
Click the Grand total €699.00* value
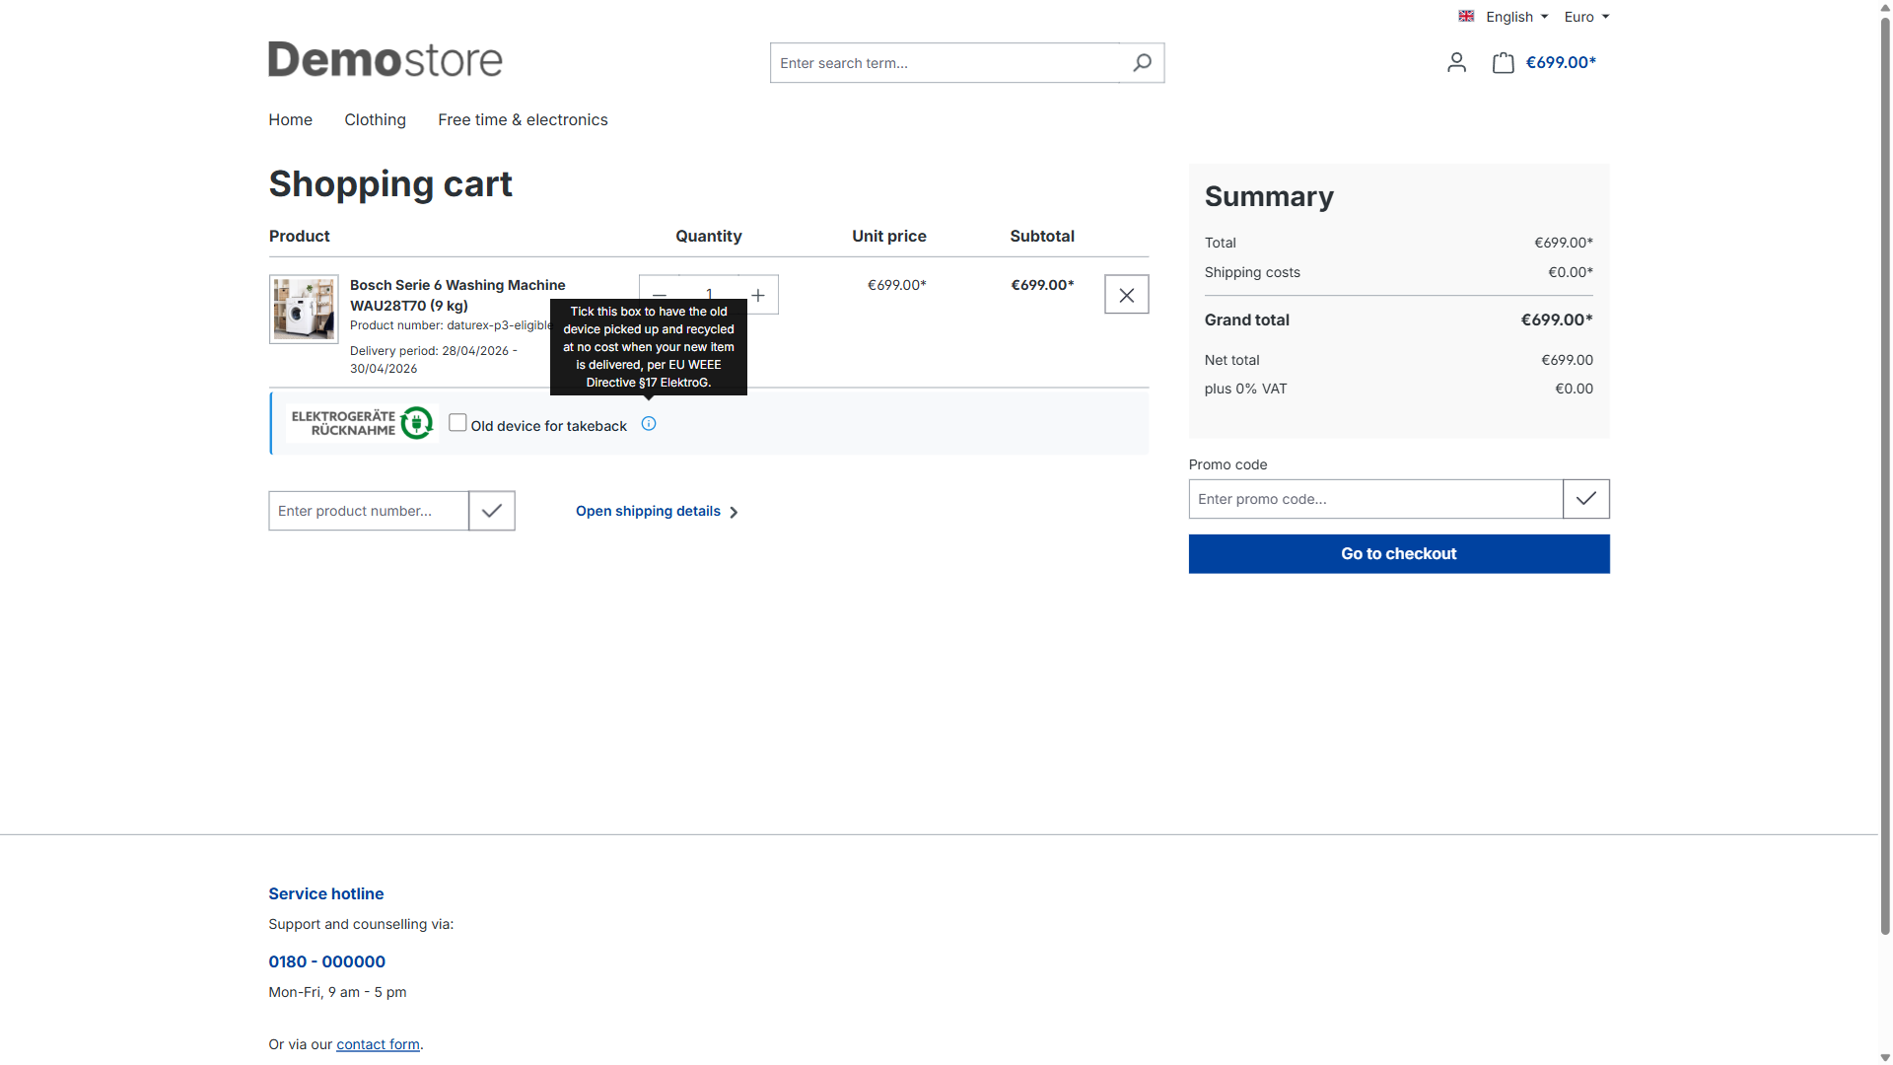[1557, 320]
